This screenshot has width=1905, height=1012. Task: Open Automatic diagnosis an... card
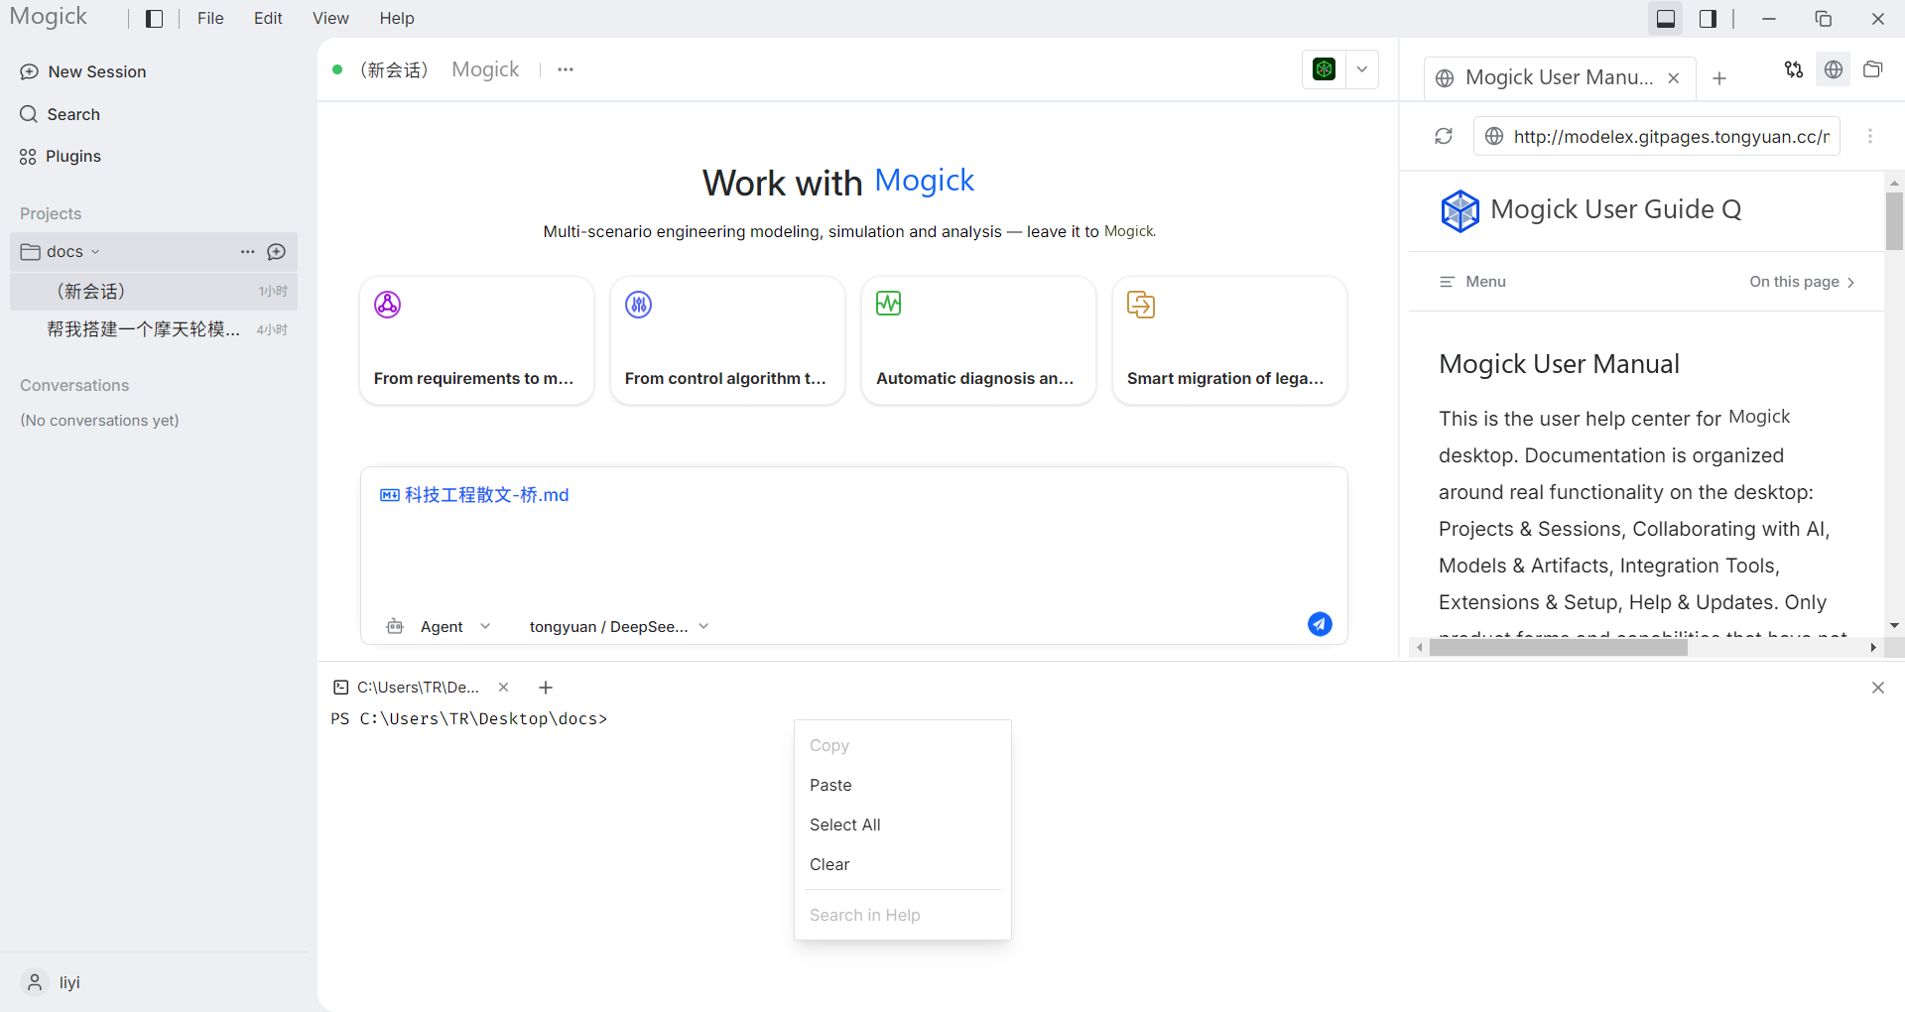tap(978, 340)
